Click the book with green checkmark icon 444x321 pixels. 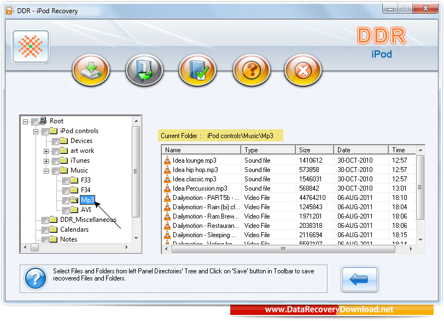point(197,70)
